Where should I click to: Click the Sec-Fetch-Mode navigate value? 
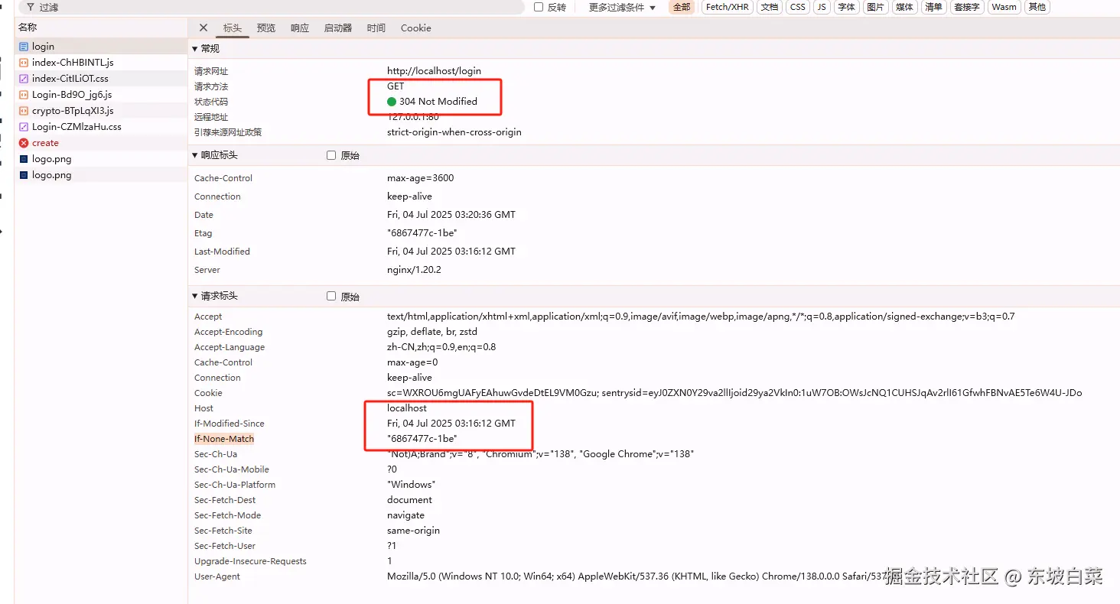405,515
